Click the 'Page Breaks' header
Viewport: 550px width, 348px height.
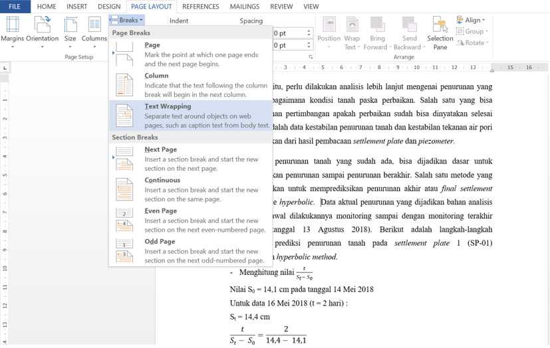point(131,33)
